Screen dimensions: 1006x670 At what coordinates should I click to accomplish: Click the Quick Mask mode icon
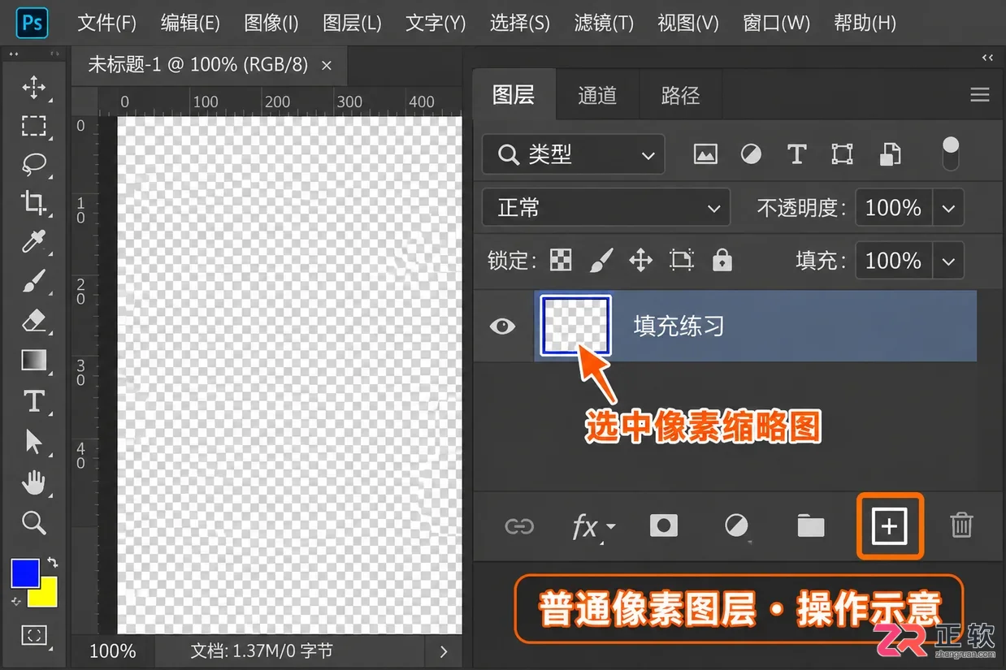point(33,635)
